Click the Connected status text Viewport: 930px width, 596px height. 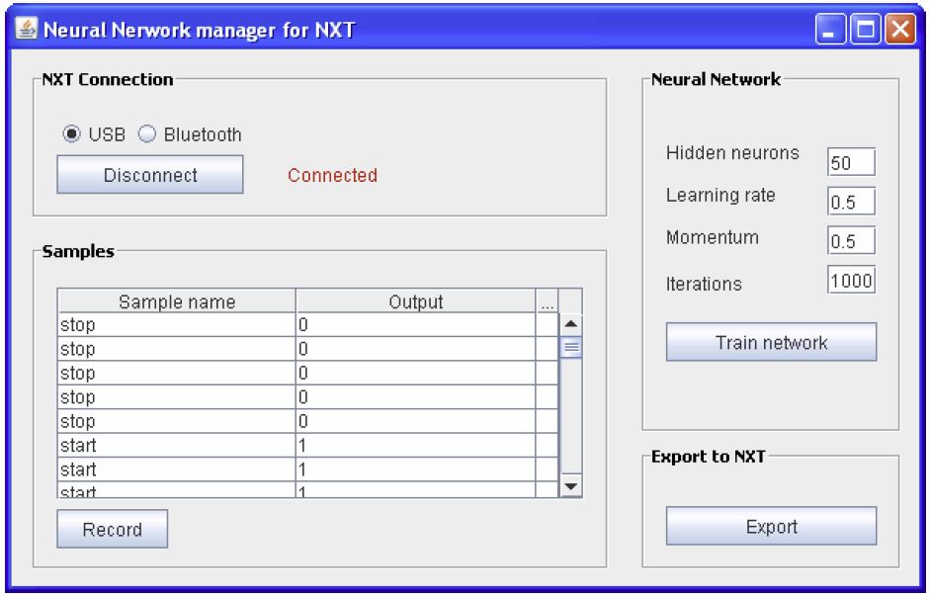click(x=332, y=175)
